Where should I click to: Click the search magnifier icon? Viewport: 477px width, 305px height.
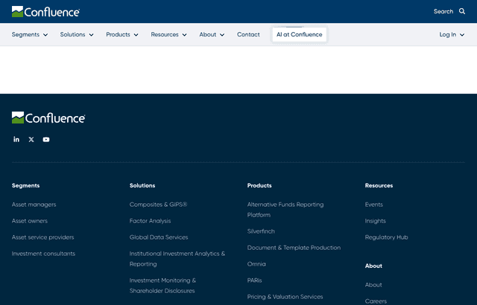[x=462, y=11]
